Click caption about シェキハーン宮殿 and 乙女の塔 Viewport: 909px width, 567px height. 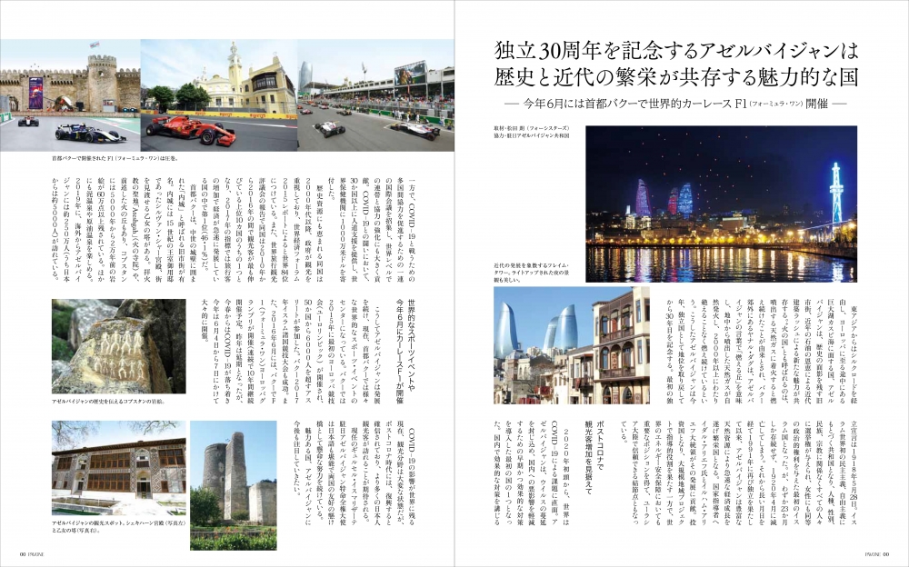(118, 526)
